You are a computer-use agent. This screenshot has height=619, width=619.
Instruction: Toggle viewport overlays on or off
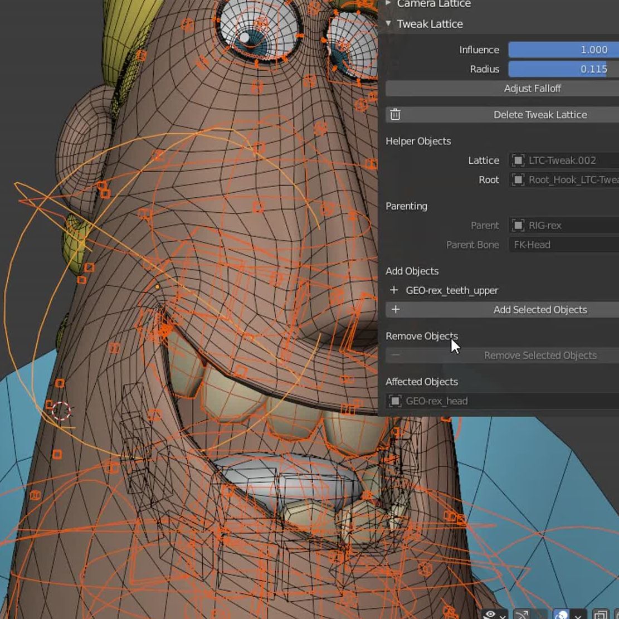561,615
